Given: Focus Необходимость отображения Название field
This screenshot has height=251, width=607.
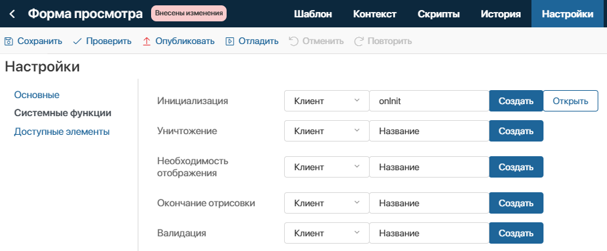Looking at the screenshot, I should [x=429, y=167].
